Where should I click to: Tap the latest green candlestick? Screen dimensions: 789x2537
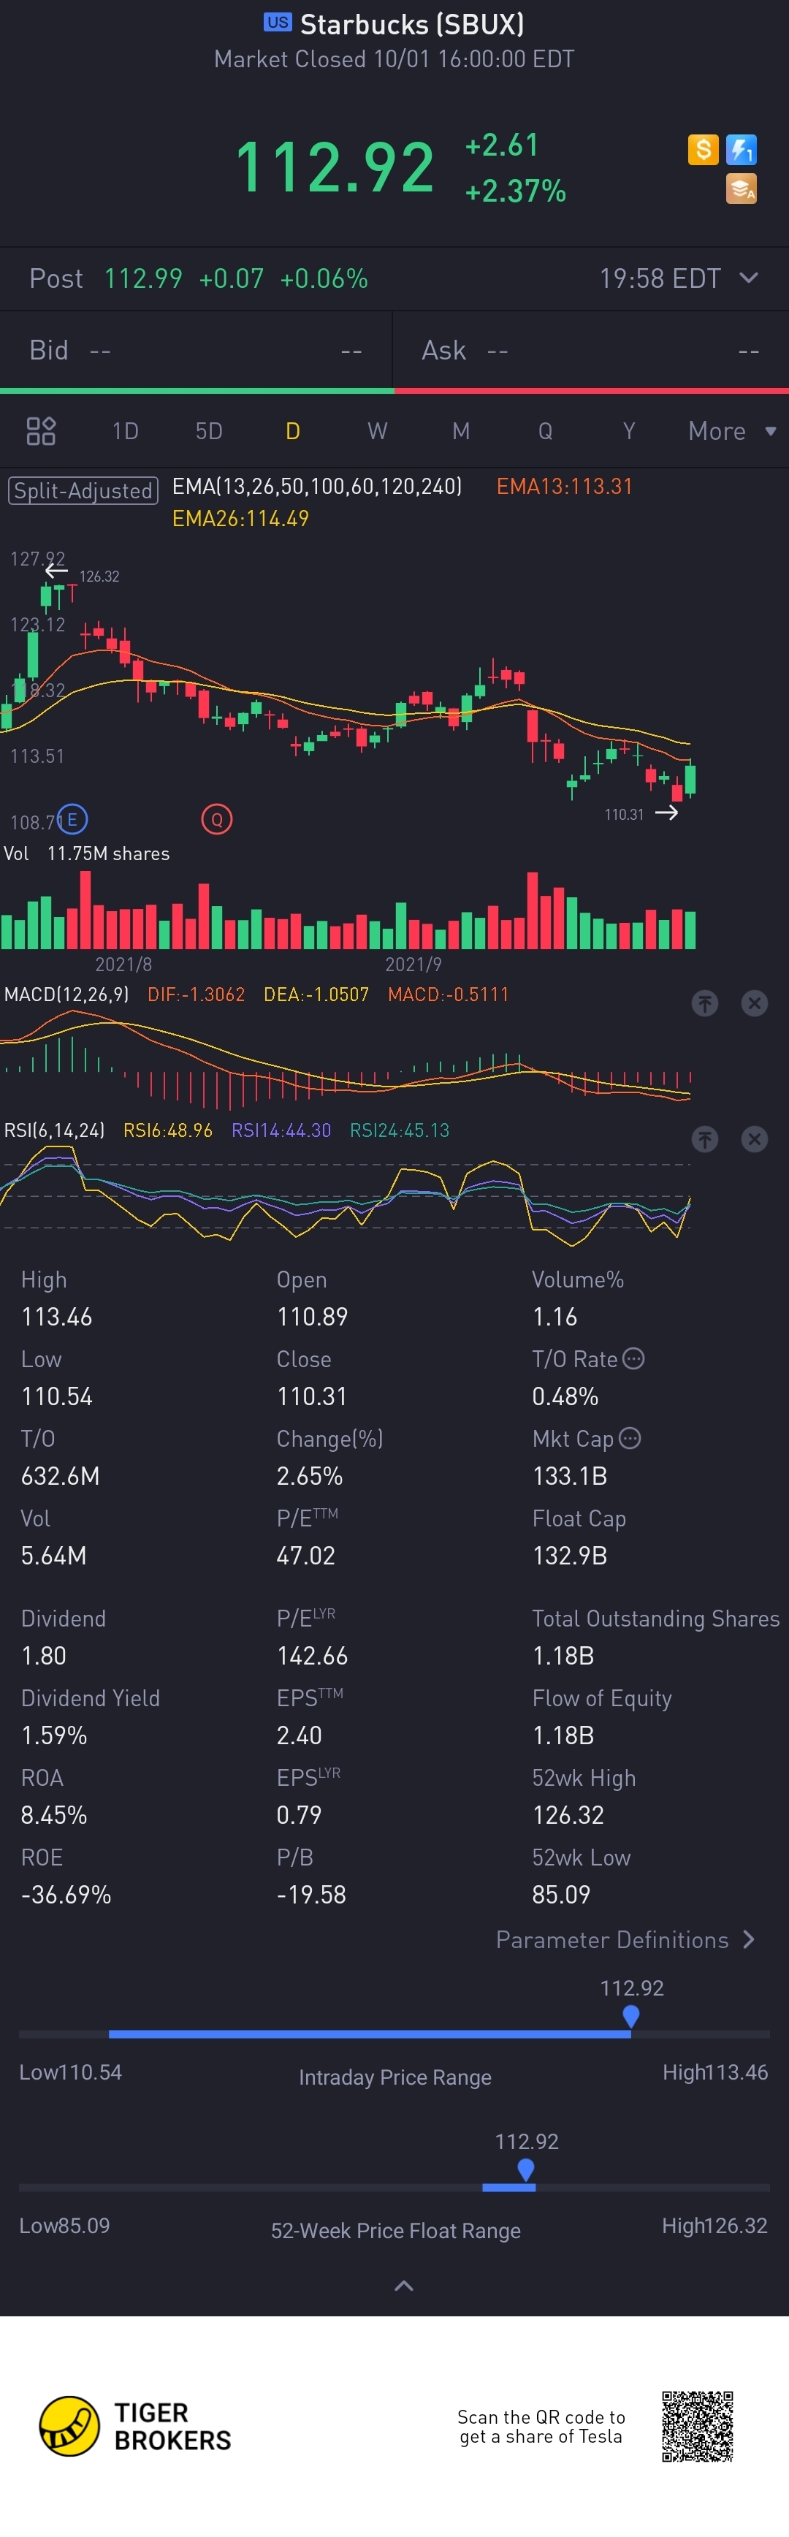(x=690, y=778)
